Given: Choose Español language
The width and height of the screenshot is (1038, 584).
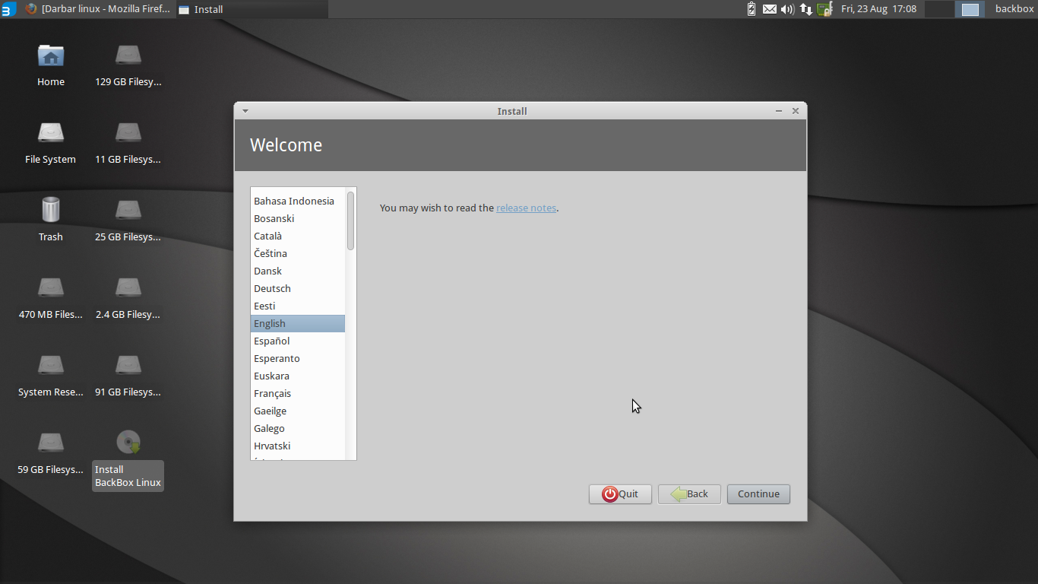Looking at the screenshot, I should 298,341.
